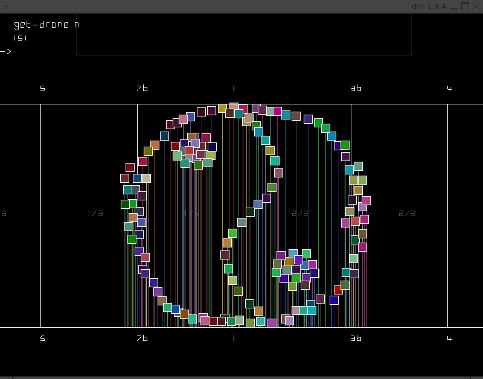Select the bright red drone near 3b line

pyautogui.click(x=338, y=290)
